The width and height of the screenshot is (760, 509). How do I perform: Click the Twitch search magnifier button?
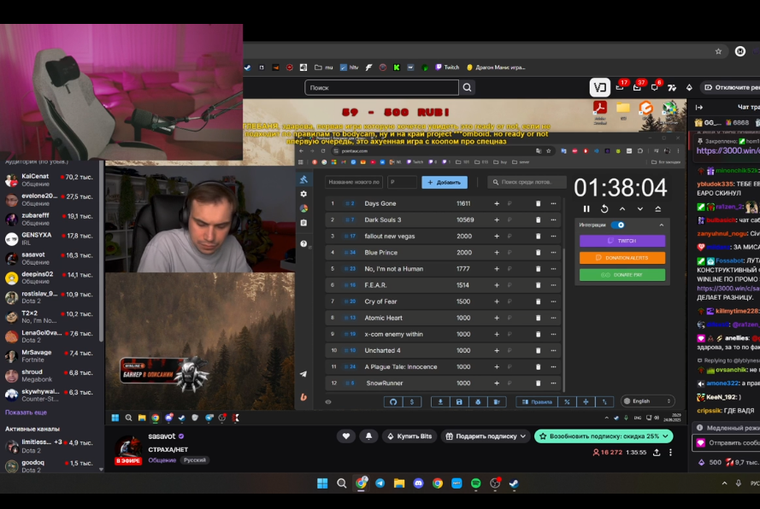point(468,88)
